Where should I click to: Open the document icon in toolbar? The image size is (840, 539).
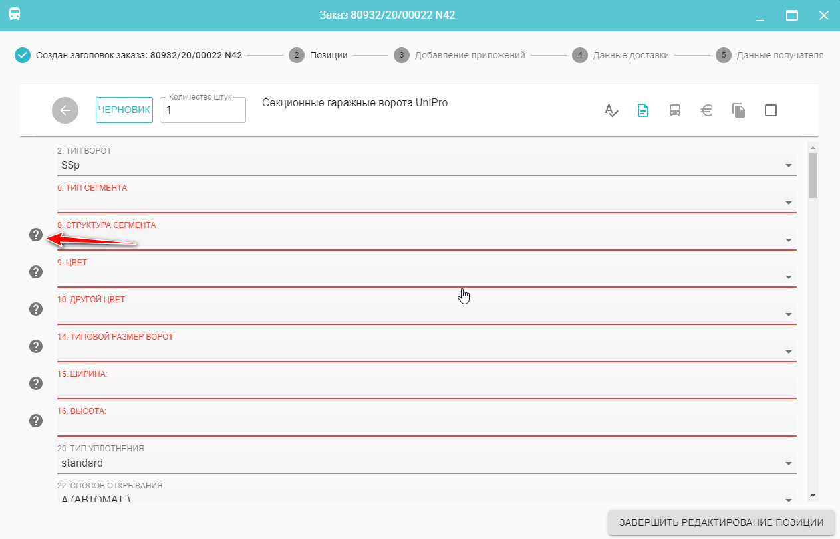[643, 110]
